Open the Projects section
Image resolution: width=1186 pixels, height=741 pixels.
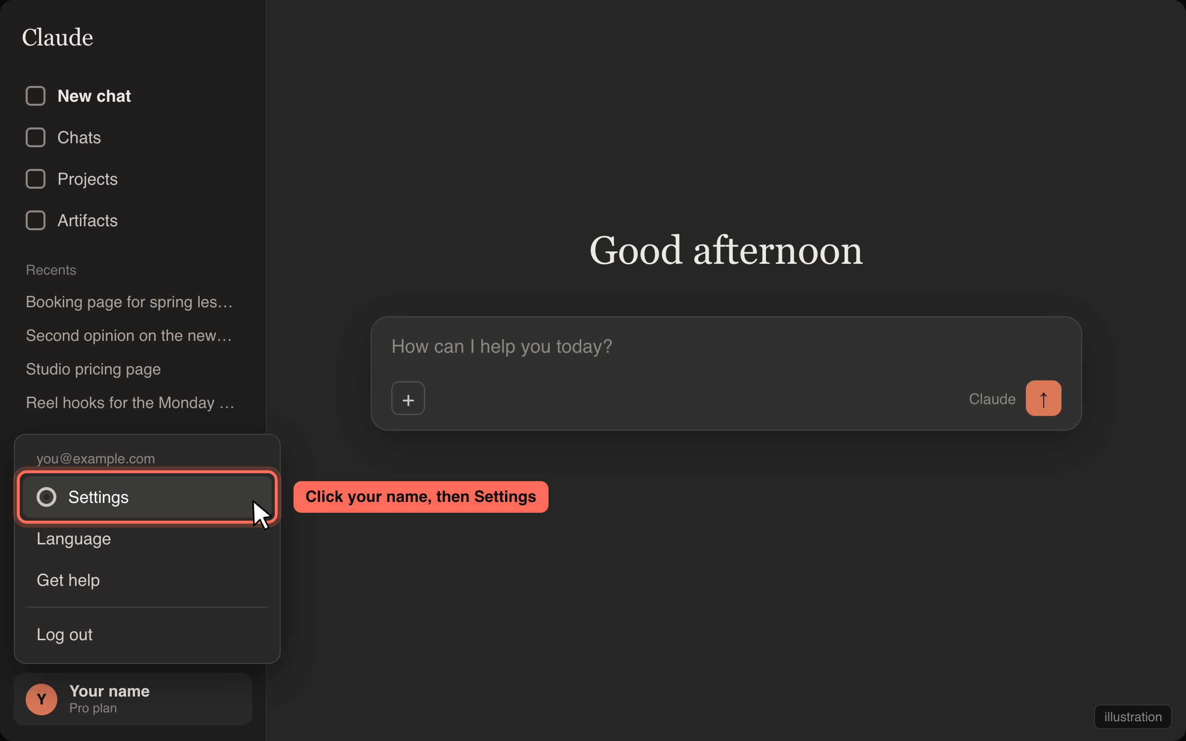coord(87,179)
